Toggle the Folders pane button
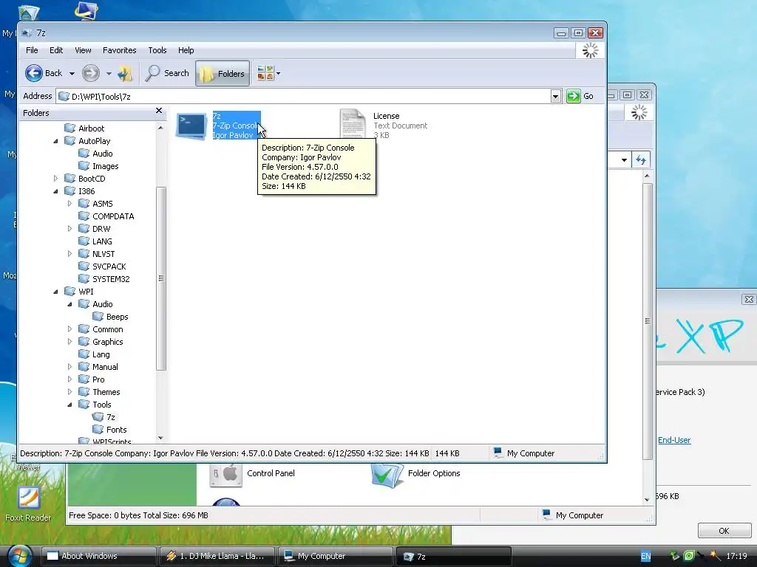The height and width of the screenshot is (567, 757). [x=223, y=73]
